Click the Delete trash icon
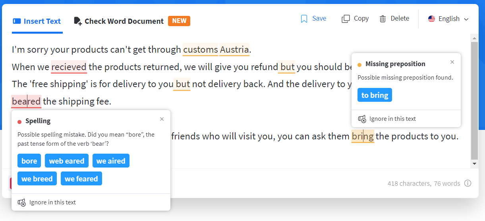Viewport: 485px width, 221px height. coord(383,19)
